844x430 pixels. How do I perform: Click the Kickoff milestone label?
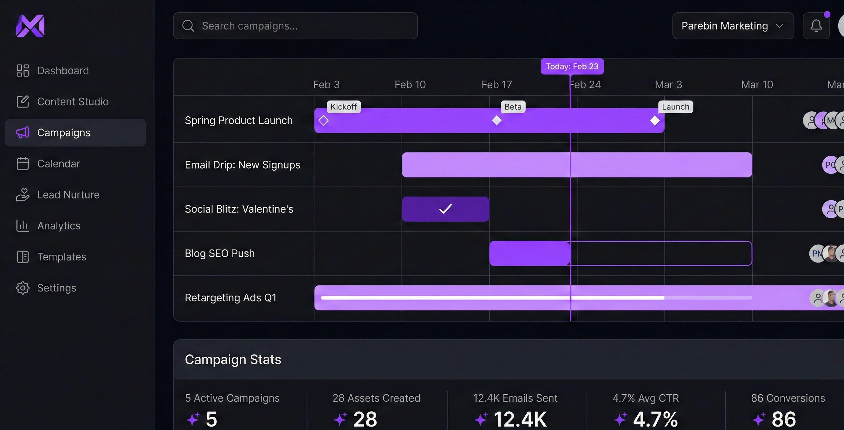(343, 107)
